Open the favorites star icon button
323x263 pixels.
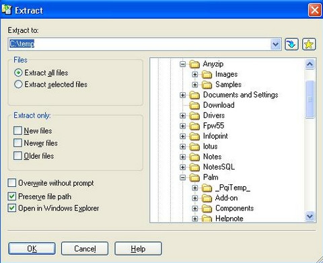pyautogui.click(x=309, y=44)
